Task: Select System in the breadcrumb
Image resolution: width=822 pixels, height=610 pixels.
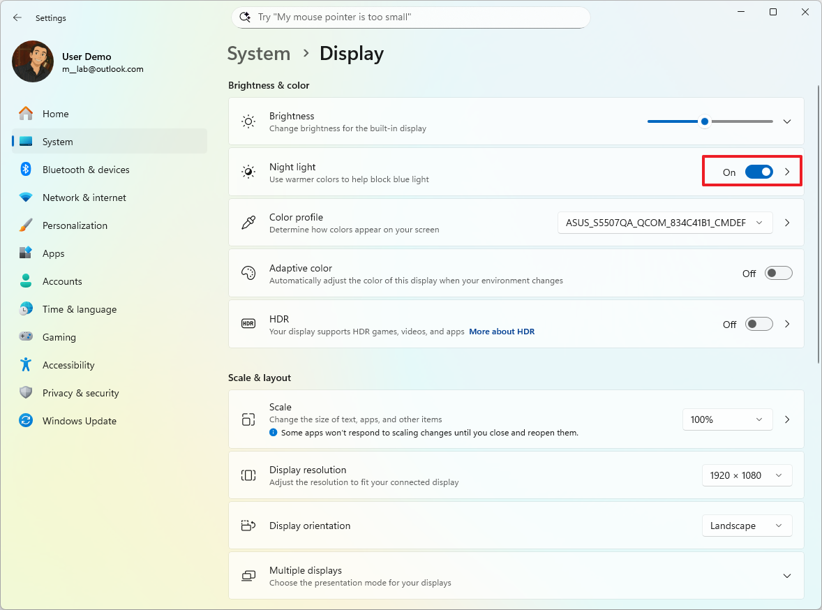Action: coord(259,53)
